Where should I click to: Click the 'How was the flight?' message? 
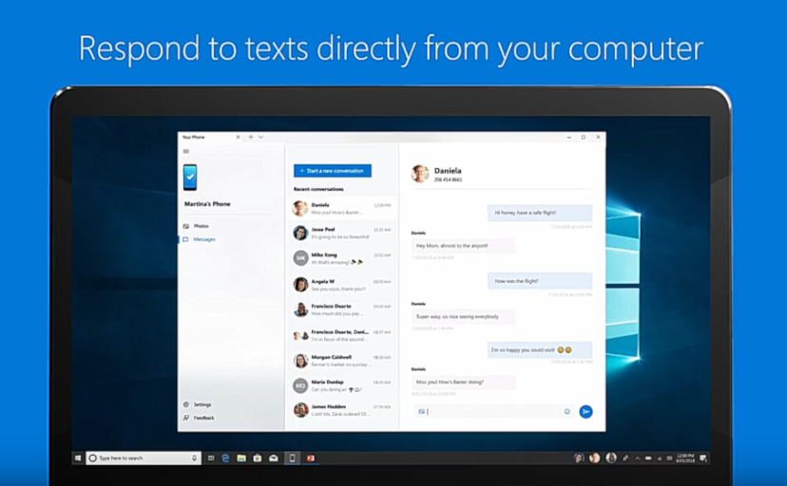pos(540,281)
